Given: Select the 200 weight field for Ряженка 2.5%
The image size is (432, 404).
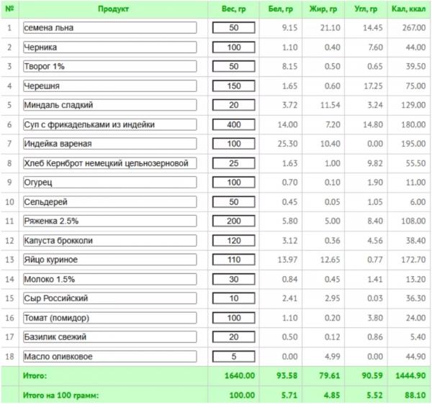Looking at the screenshot, I should [x=233, y=221].
